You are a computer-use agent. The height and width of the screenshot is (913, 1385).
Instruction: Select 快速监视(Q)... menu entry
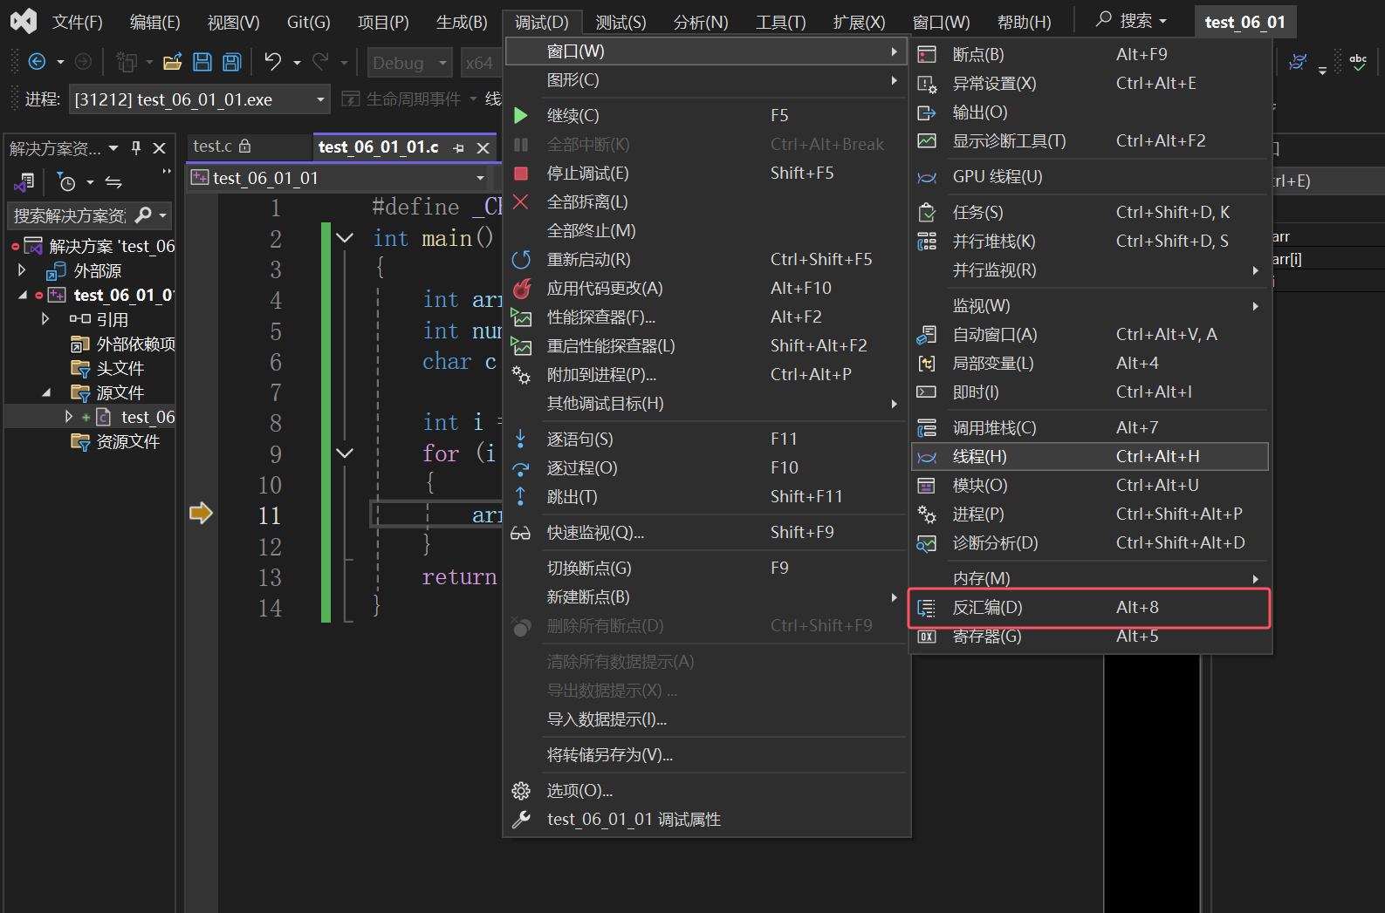point(706,533)
